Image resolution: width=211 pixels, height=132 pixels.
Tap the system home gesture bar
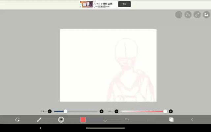point(105,128)
